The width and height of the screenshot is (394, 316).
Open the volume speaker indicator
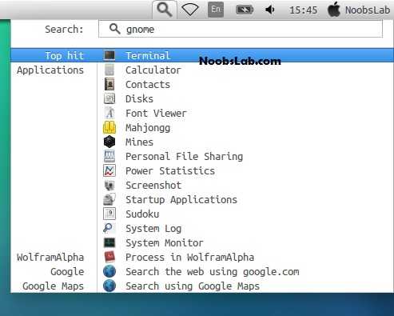point(270,10)
